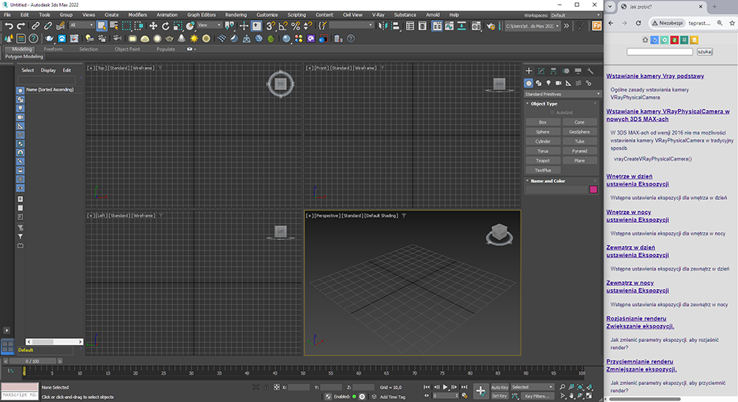Click the szukaj button in browser
This screenshot has height=402, width=738.
[705, 51]
